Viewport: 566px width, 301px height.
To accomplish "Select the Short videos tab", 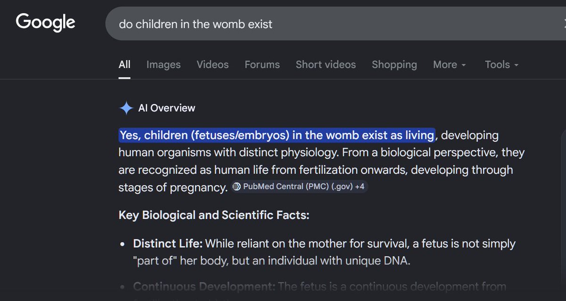I will point(325,65).
